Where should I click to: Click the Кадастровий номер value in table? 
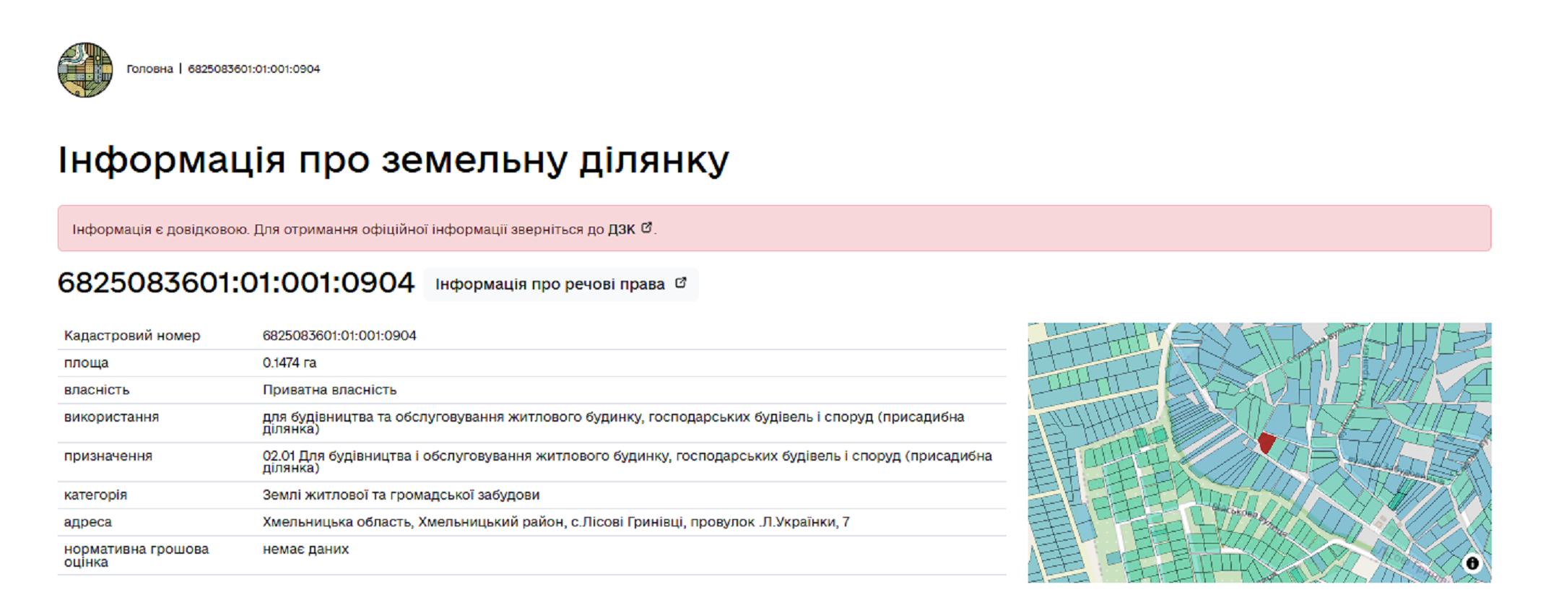339,336
